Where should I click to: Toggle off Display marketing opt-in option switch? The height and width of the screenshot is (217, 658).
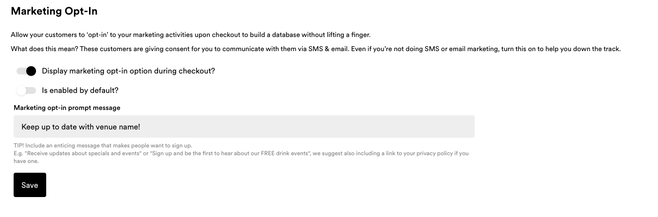[x=26, y=71]
